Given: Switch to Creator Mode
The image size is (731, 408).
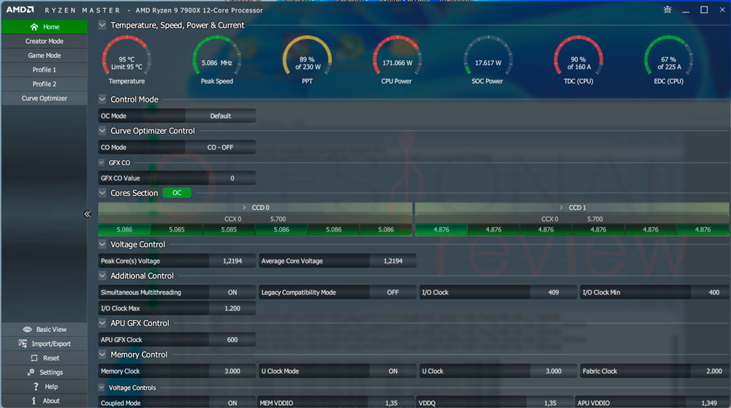Looking at the screenshot, I should 45,41.
